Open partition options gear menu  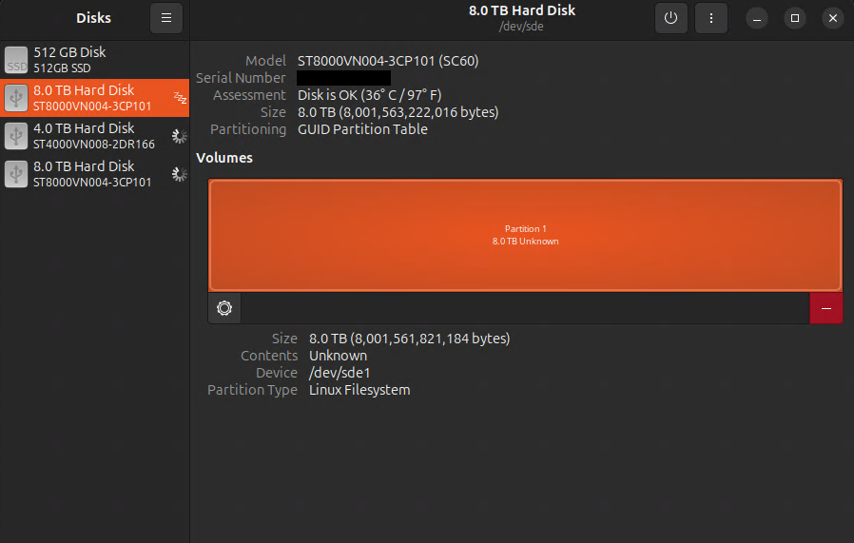(x=224, y=308)
